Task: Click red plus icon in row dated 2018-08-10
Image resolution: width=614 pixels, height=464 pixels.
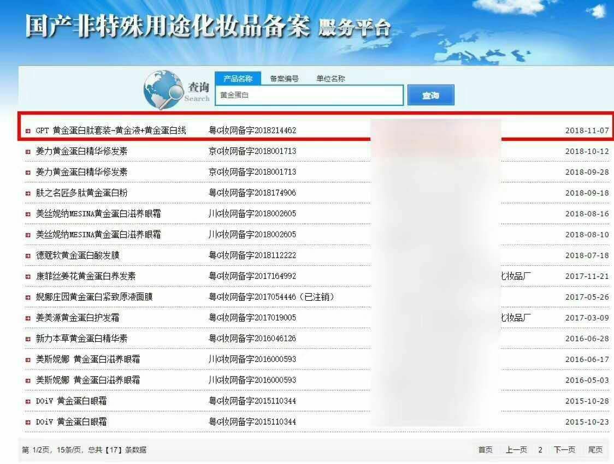Action: coord(28,235)
